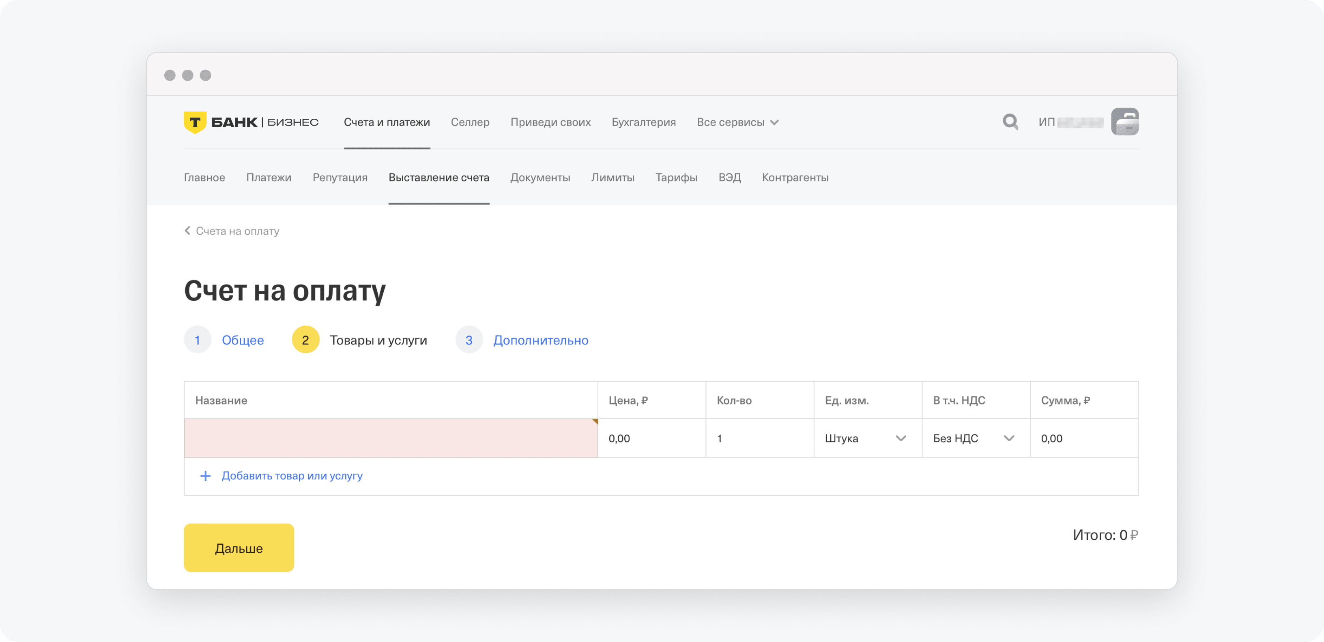Click the back chevron beside Счета на оплату

pyautogui.click(x=187, y=231)
